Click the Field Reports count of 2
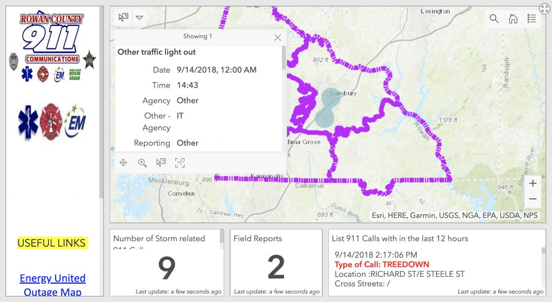 (276, 267)
